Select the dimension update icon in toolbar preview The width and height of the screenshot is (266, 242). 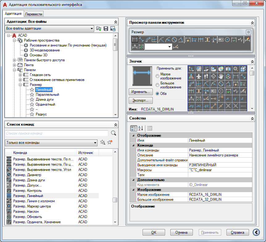pyautogui.click(x=141, y=46)
